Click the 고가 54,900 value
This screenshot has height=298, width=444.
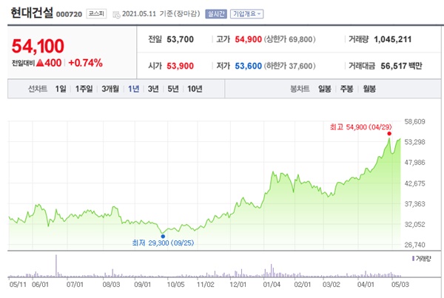[248, 39]
